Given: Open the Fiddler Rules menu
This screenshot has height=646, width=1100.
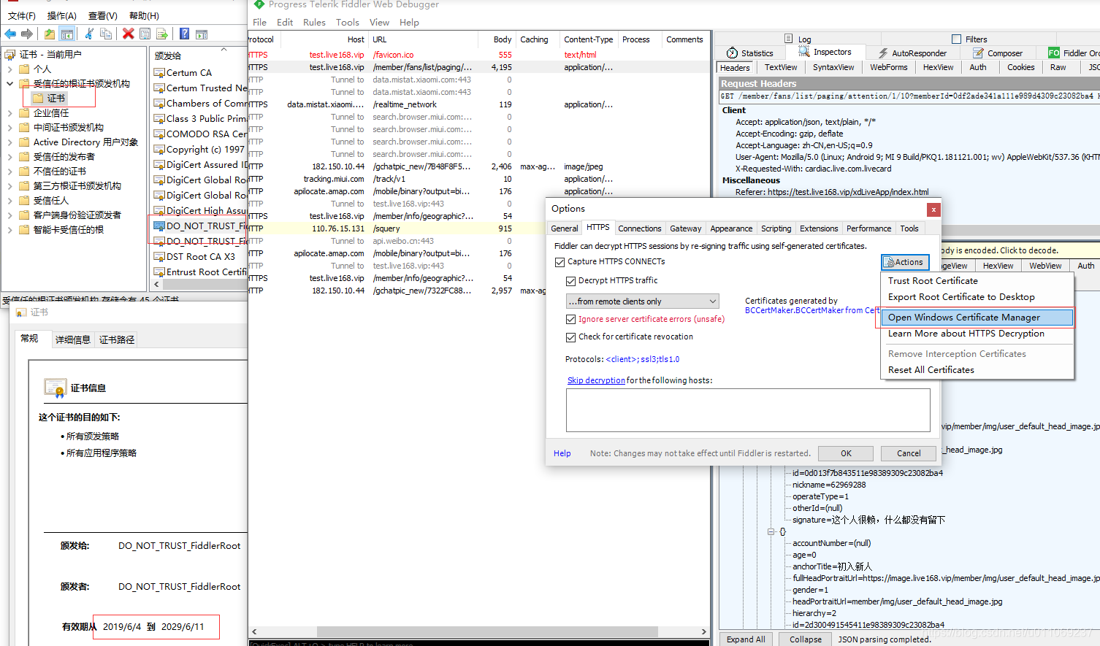Looking at the screenshot, I should [314, 22].
